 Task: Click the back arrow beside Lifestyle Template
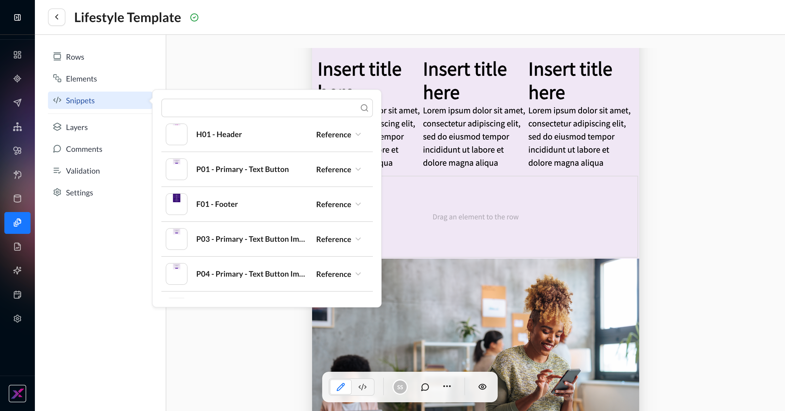(x=57, y=17)
